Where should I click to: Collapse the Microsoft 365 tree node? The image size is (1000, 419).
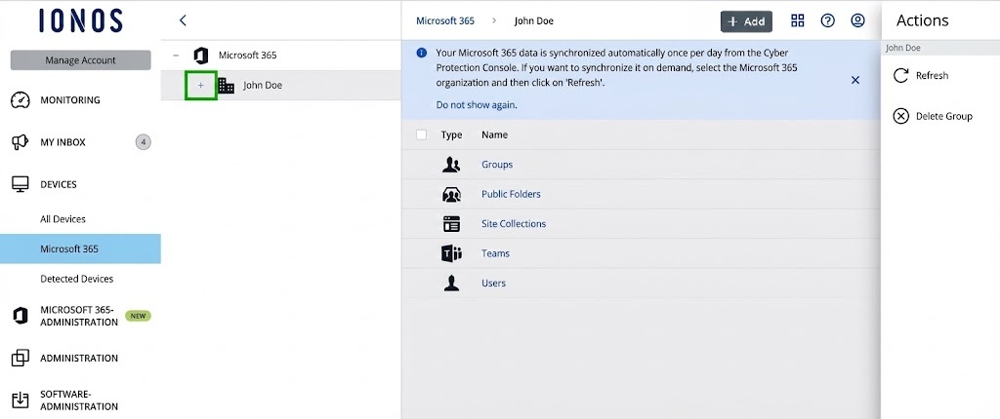click(x=177, y=56)
